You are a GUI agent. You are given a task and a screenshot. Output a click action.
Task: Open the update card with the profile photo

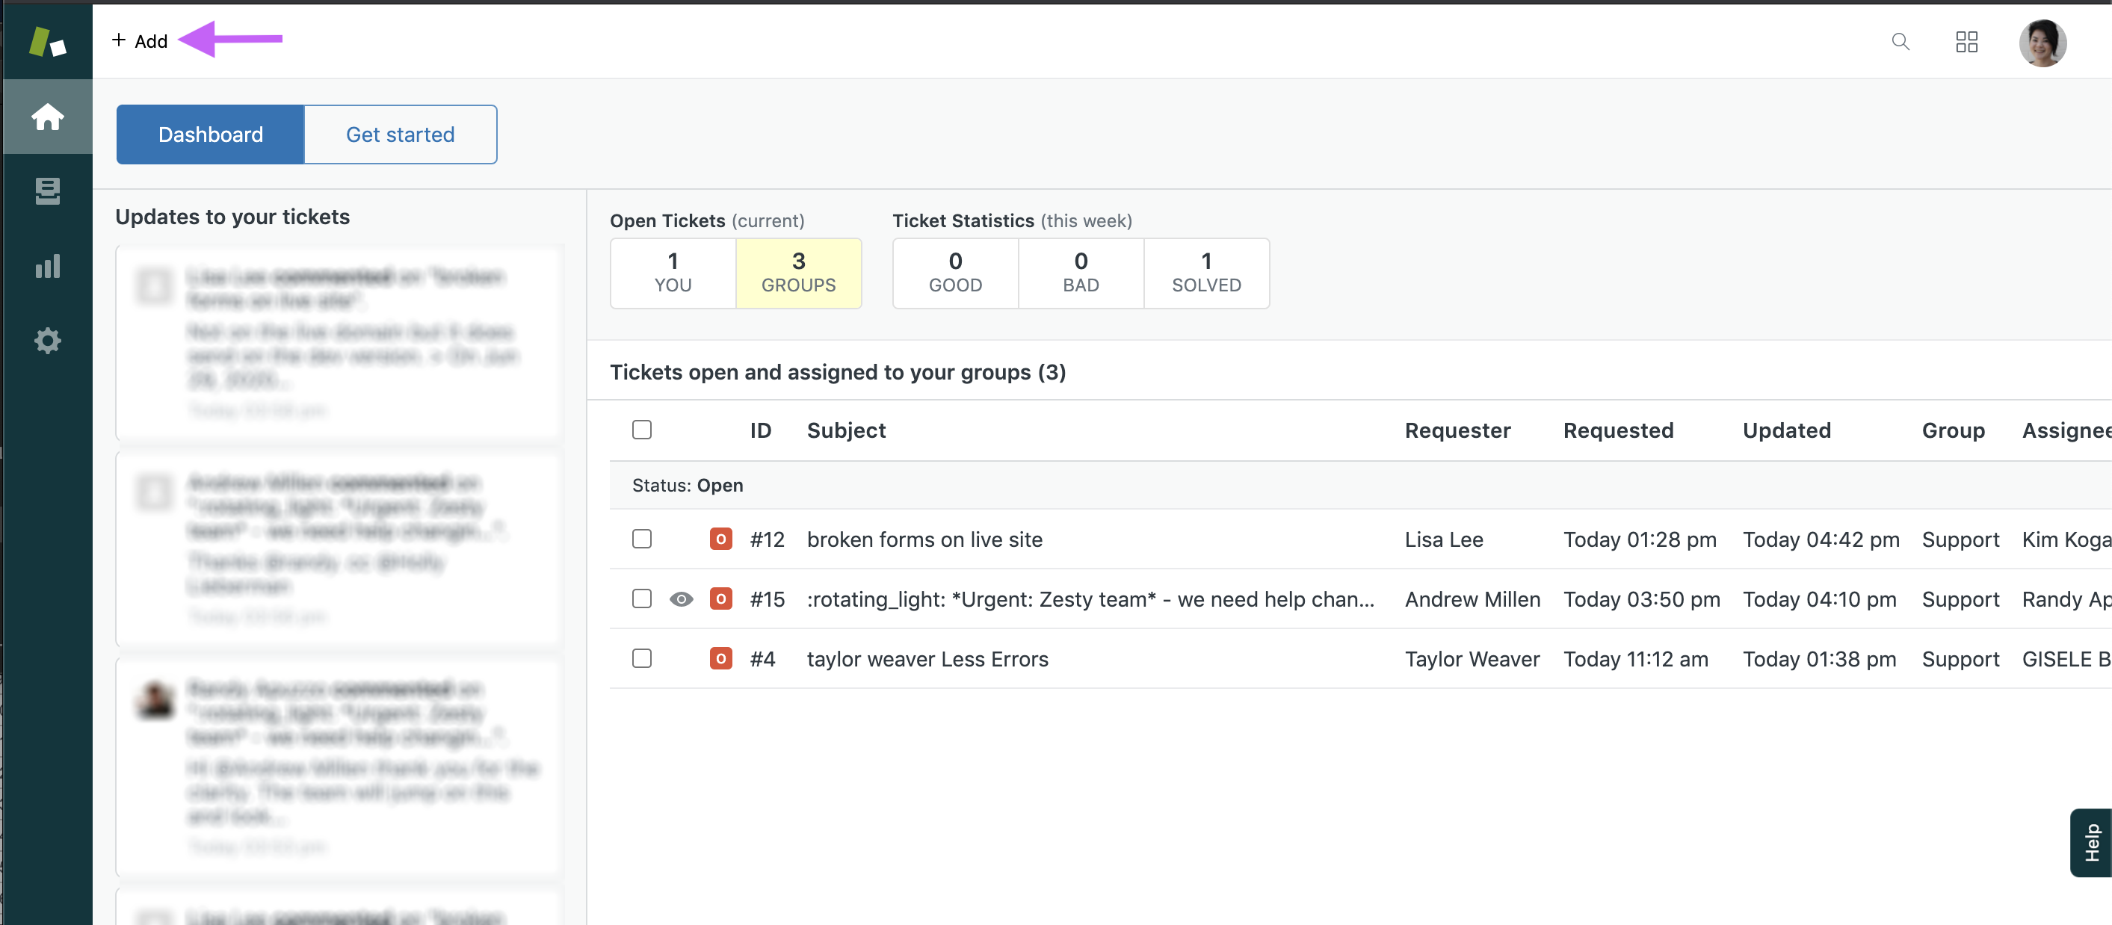(x=339, y=767)
